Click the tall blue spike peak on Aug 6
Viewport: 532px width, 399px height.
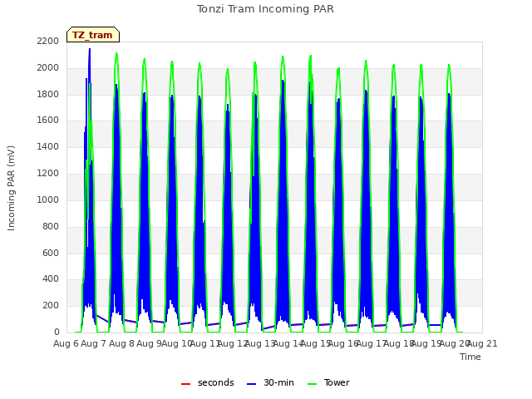(90, 50)
